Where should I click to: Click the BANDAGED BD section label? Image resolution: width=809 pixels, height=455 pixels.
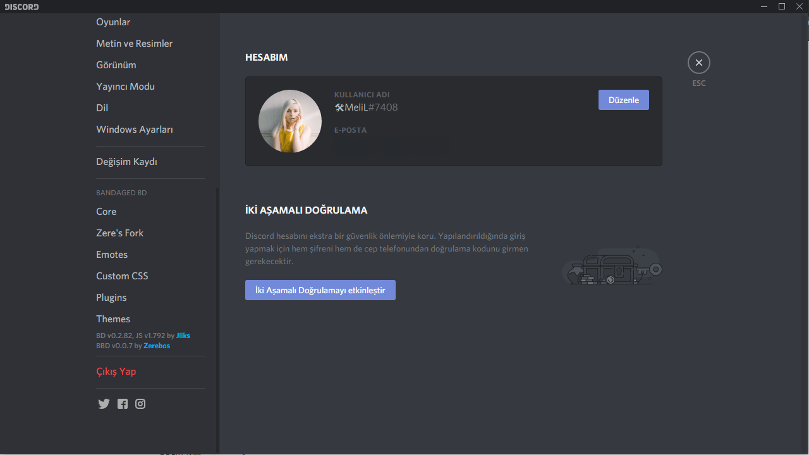(x=121, y=193)
